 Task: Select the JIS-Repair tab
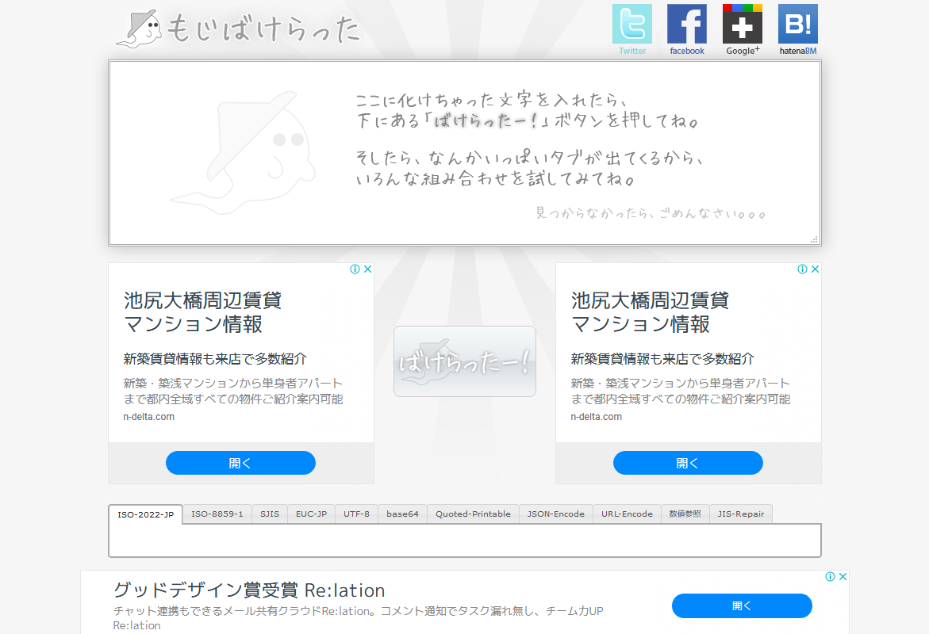(740, 514)
